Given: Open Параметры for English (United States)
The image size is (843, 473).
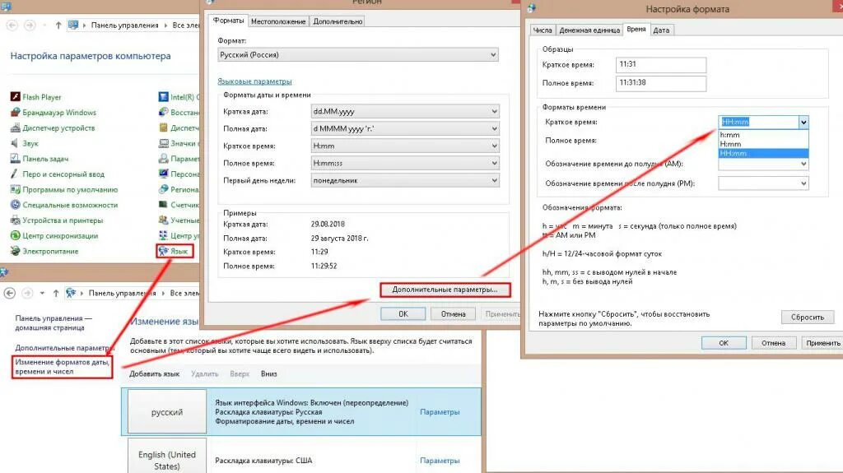Looking at the screenshot, I should [440, 461].
